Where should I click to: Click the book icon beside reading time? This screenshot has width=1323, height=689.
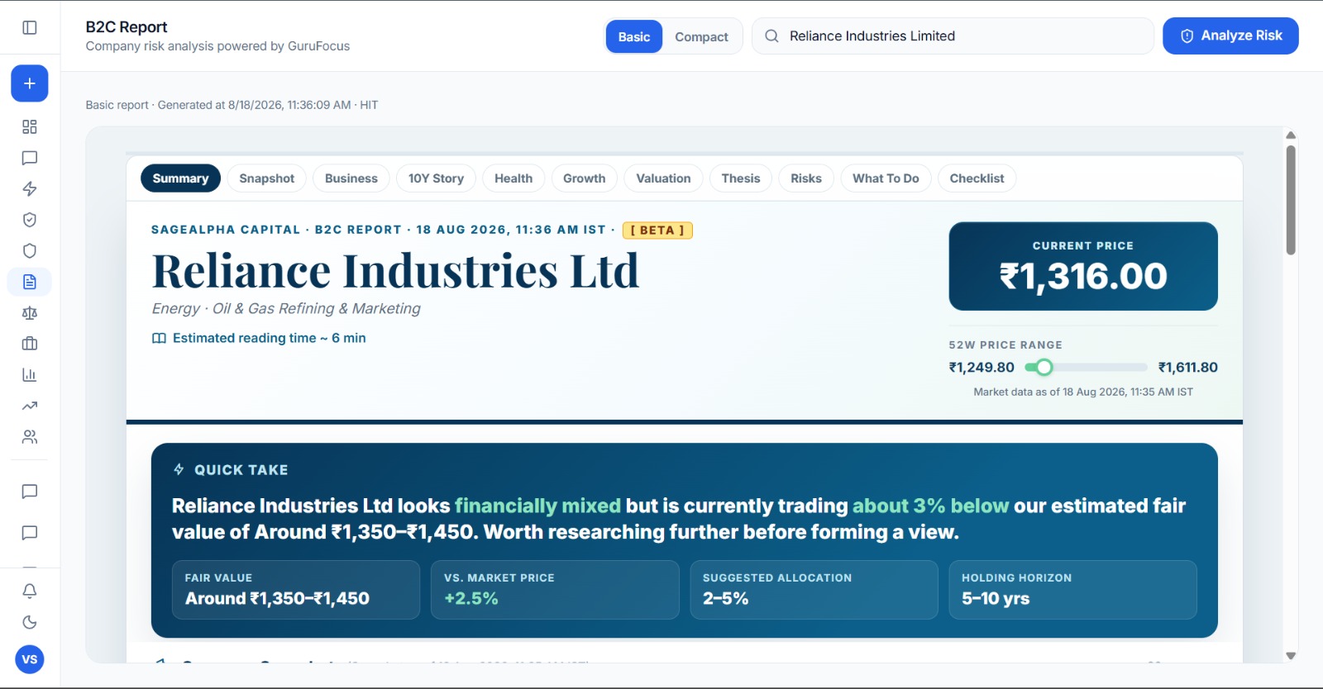click(x=159, y=338)
